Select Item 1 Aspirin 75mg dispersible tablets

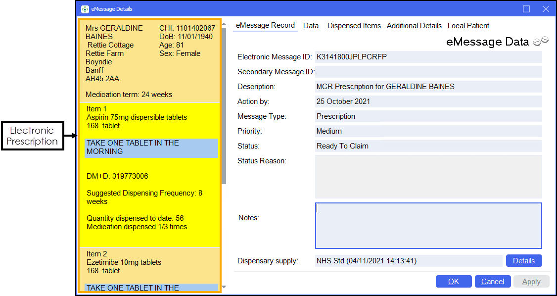[x=137, y=117]
